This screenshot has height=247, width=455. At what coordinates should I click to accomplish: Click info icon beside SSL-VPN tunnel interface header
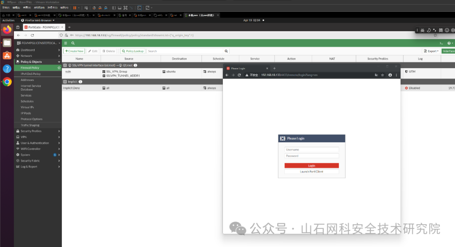coord(135,66)
